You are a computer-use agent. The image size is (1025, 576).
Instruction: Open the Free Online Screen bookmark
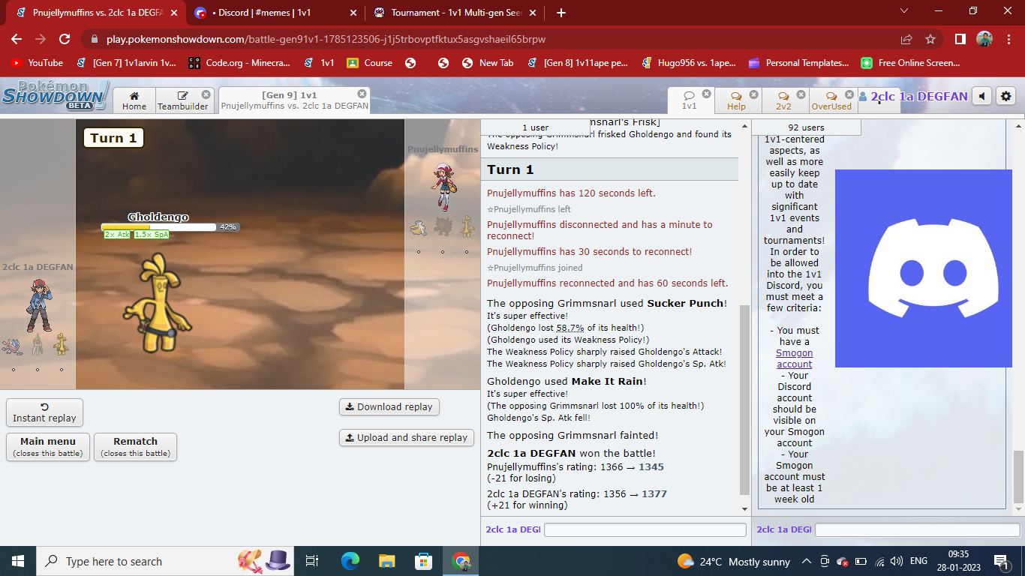[910, 63]
